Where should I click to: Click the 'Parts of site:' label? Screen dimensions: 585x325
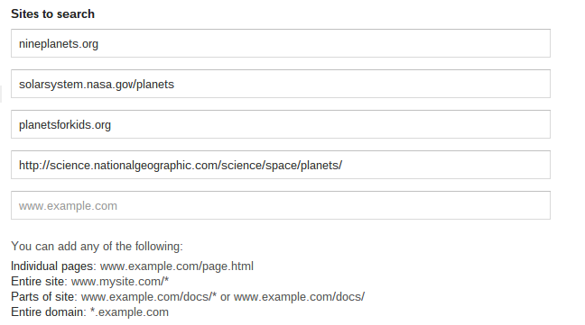click(x=44, y=297)
